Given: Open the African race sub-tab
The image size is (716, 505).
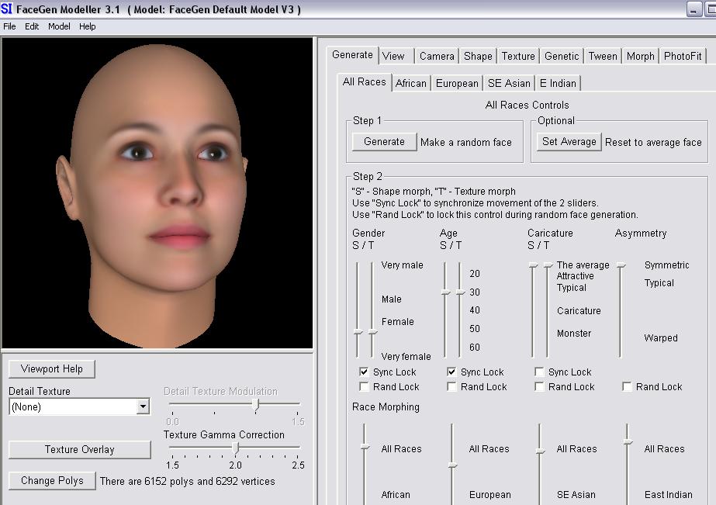Looking at the screenshot, I should click(x=411, y=83).
